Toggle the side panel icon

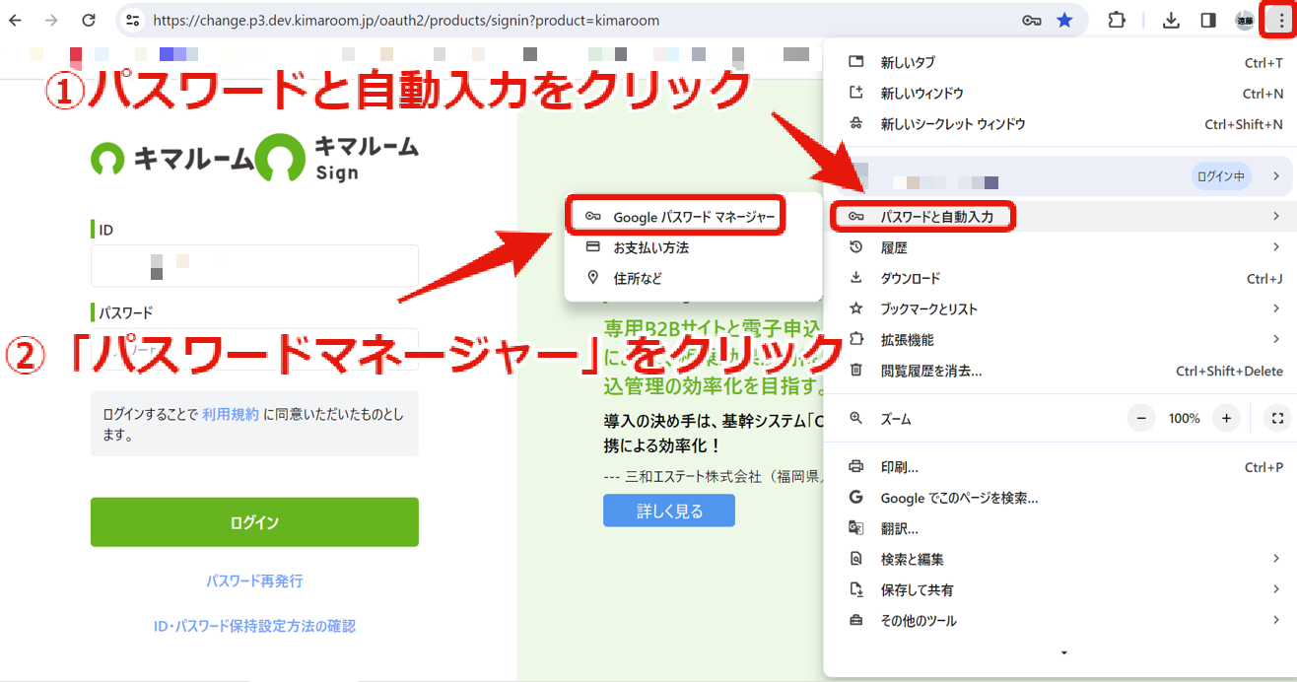(1208, 21)
